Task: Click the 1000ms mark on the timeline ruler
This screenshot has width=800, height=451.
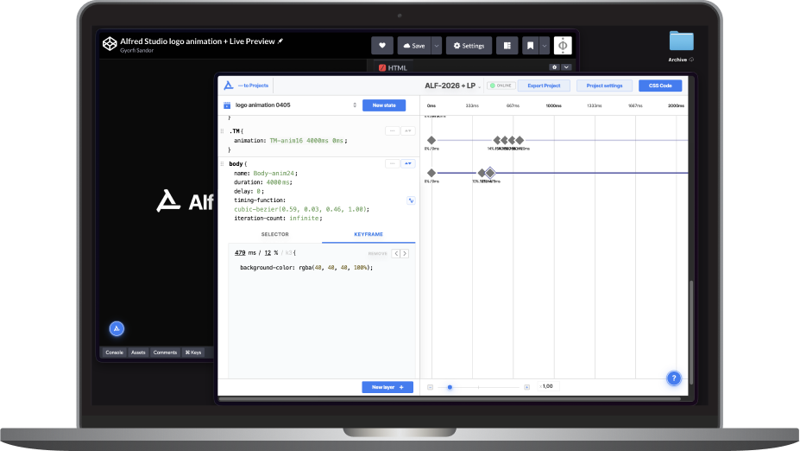Action: click(x=553, y=105)
